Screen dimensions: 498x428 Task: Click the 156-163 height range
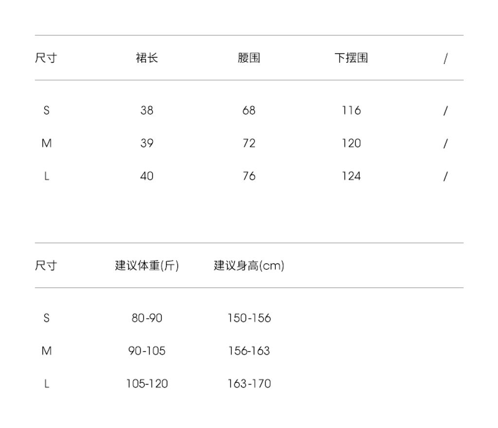249,351
